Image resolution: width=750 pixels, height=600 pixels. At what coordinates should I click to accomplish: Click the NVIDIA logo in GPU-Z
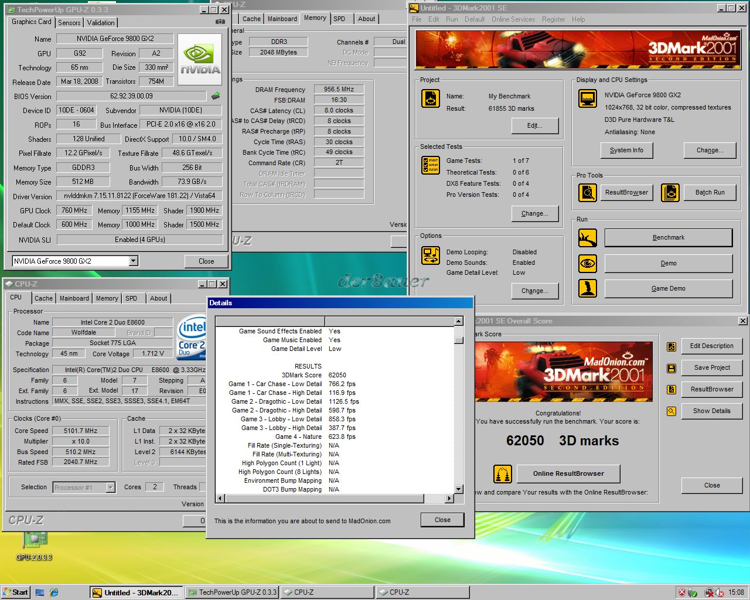(x=200, y=60)
